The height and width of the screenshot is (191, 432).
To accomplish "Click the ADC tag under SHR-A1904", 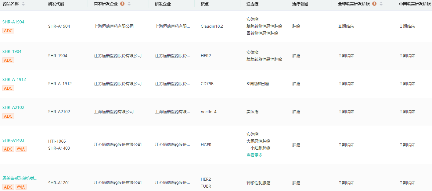I will point(8,31).
